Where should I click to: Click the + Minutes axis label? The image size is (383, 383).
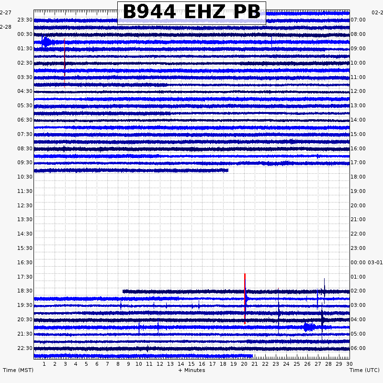point(192,370)
